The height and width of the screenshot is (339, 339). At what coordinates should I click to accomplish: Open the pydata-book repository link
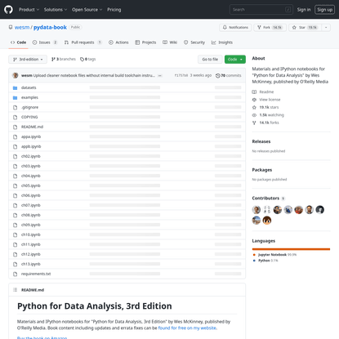click(x=50, y=27)
